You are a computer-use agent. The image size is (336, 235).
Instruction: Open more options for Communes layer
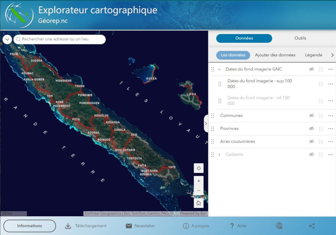(330, 116)
